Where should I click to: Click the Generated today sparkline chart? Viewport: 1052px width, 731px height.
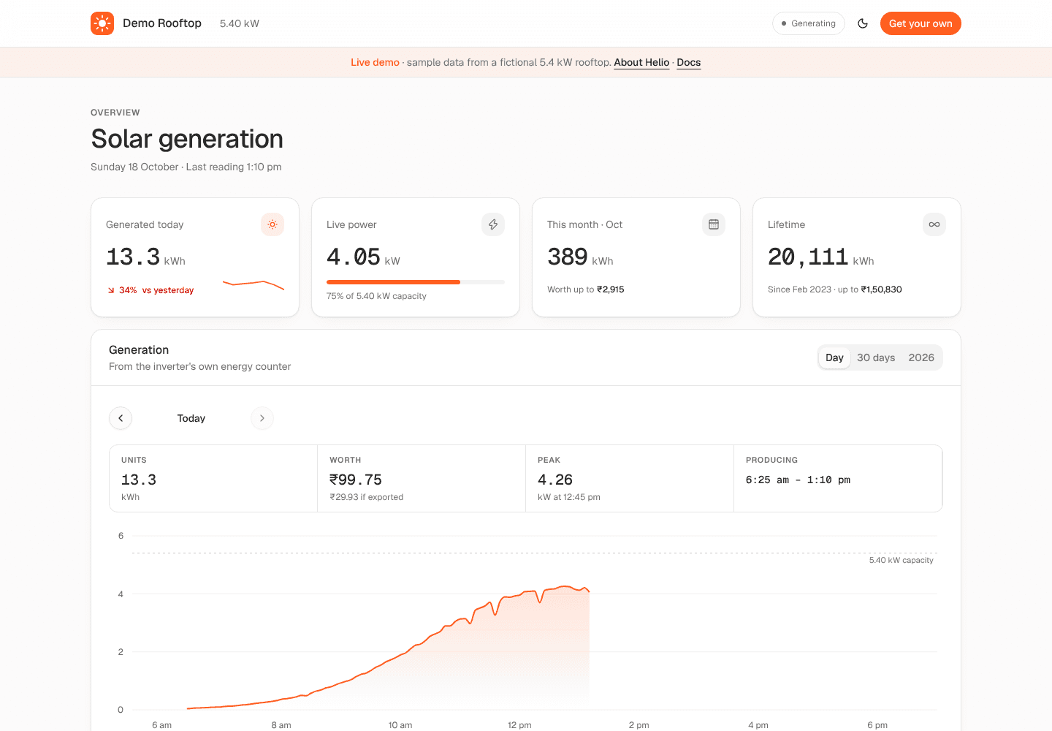coord(254,285)
